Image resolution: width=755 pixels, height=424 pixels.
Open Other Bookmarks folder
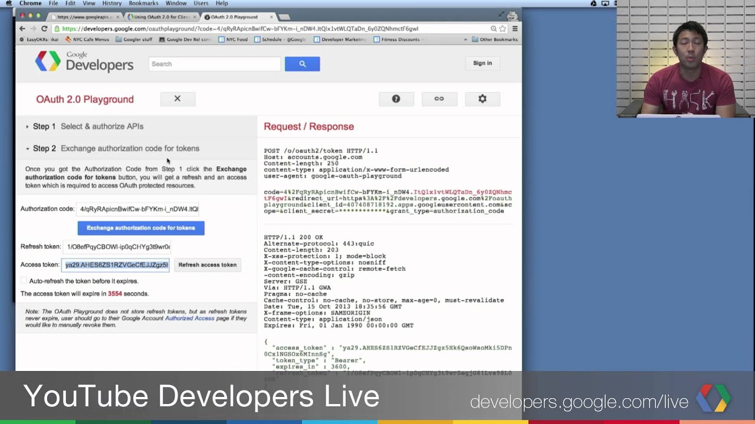(494, 39)
